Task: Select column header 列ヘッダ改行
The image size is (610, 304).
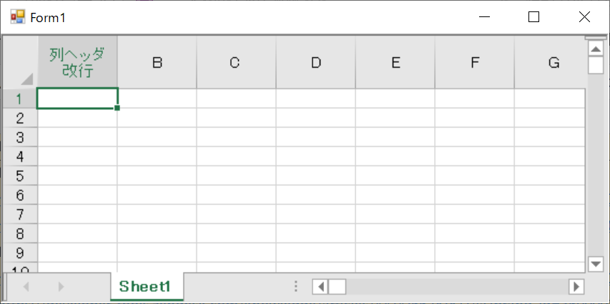Action: coord(77,62)
